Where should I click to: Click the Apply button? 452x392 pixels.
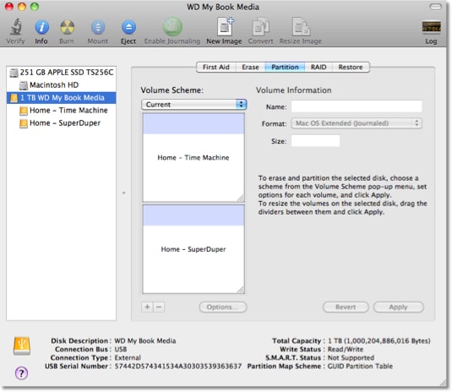[399, 307]
